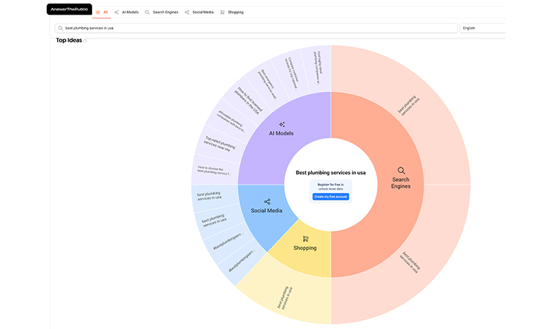This screenshot has height=329, width=549.
Task: Click the AI Models sparkle icon in the chart
Action: 282,124
